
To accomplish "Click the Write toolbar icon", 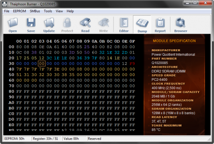I will pyautogui.click(x=103, y=23).
